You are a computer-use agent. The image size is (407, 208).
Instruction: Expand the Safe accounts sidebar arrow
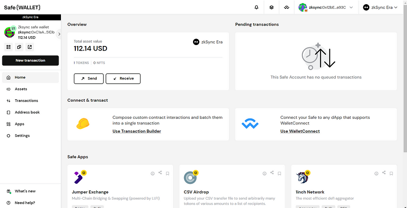59,34
